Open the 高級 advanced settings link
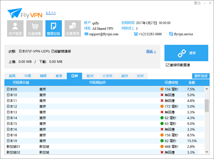Screen dimensions: 214x159 (151, 52)
